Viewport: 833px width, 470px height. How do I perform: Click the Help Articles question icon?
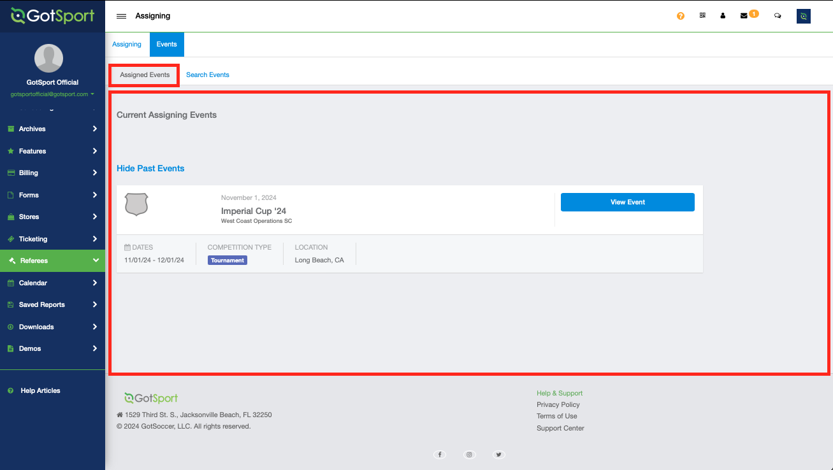pyautogui.click(x=11, y=390)
